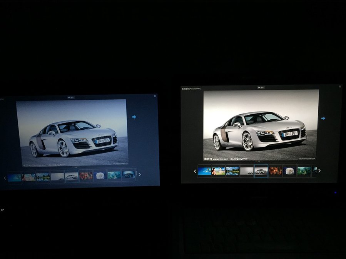Click the blue next arrow on left monitor
Viewport: 346px width, 259px height.
134,117
